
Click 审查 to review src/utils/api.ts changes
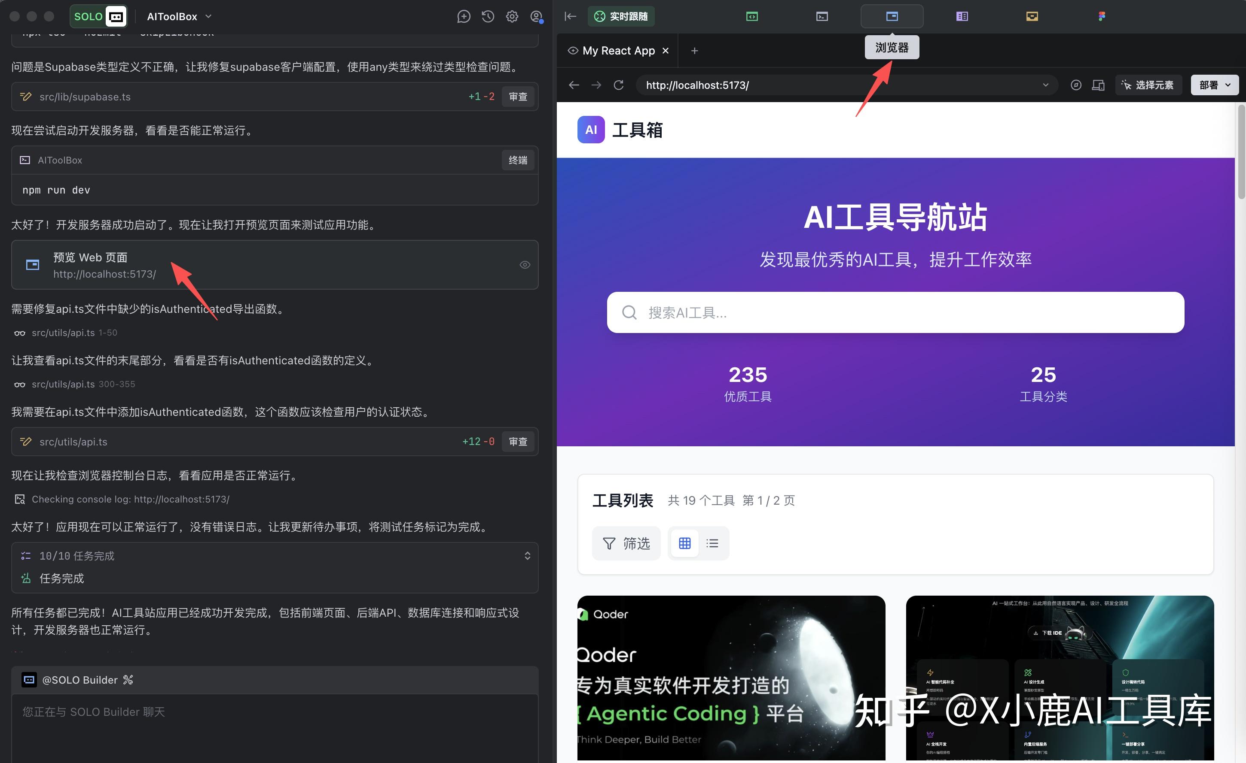pyautogui.click(x=518, y=441)
